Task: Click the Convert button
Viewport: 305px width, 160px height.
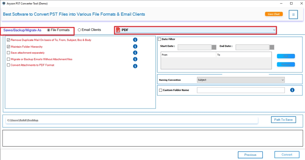Action: [287, 155]
